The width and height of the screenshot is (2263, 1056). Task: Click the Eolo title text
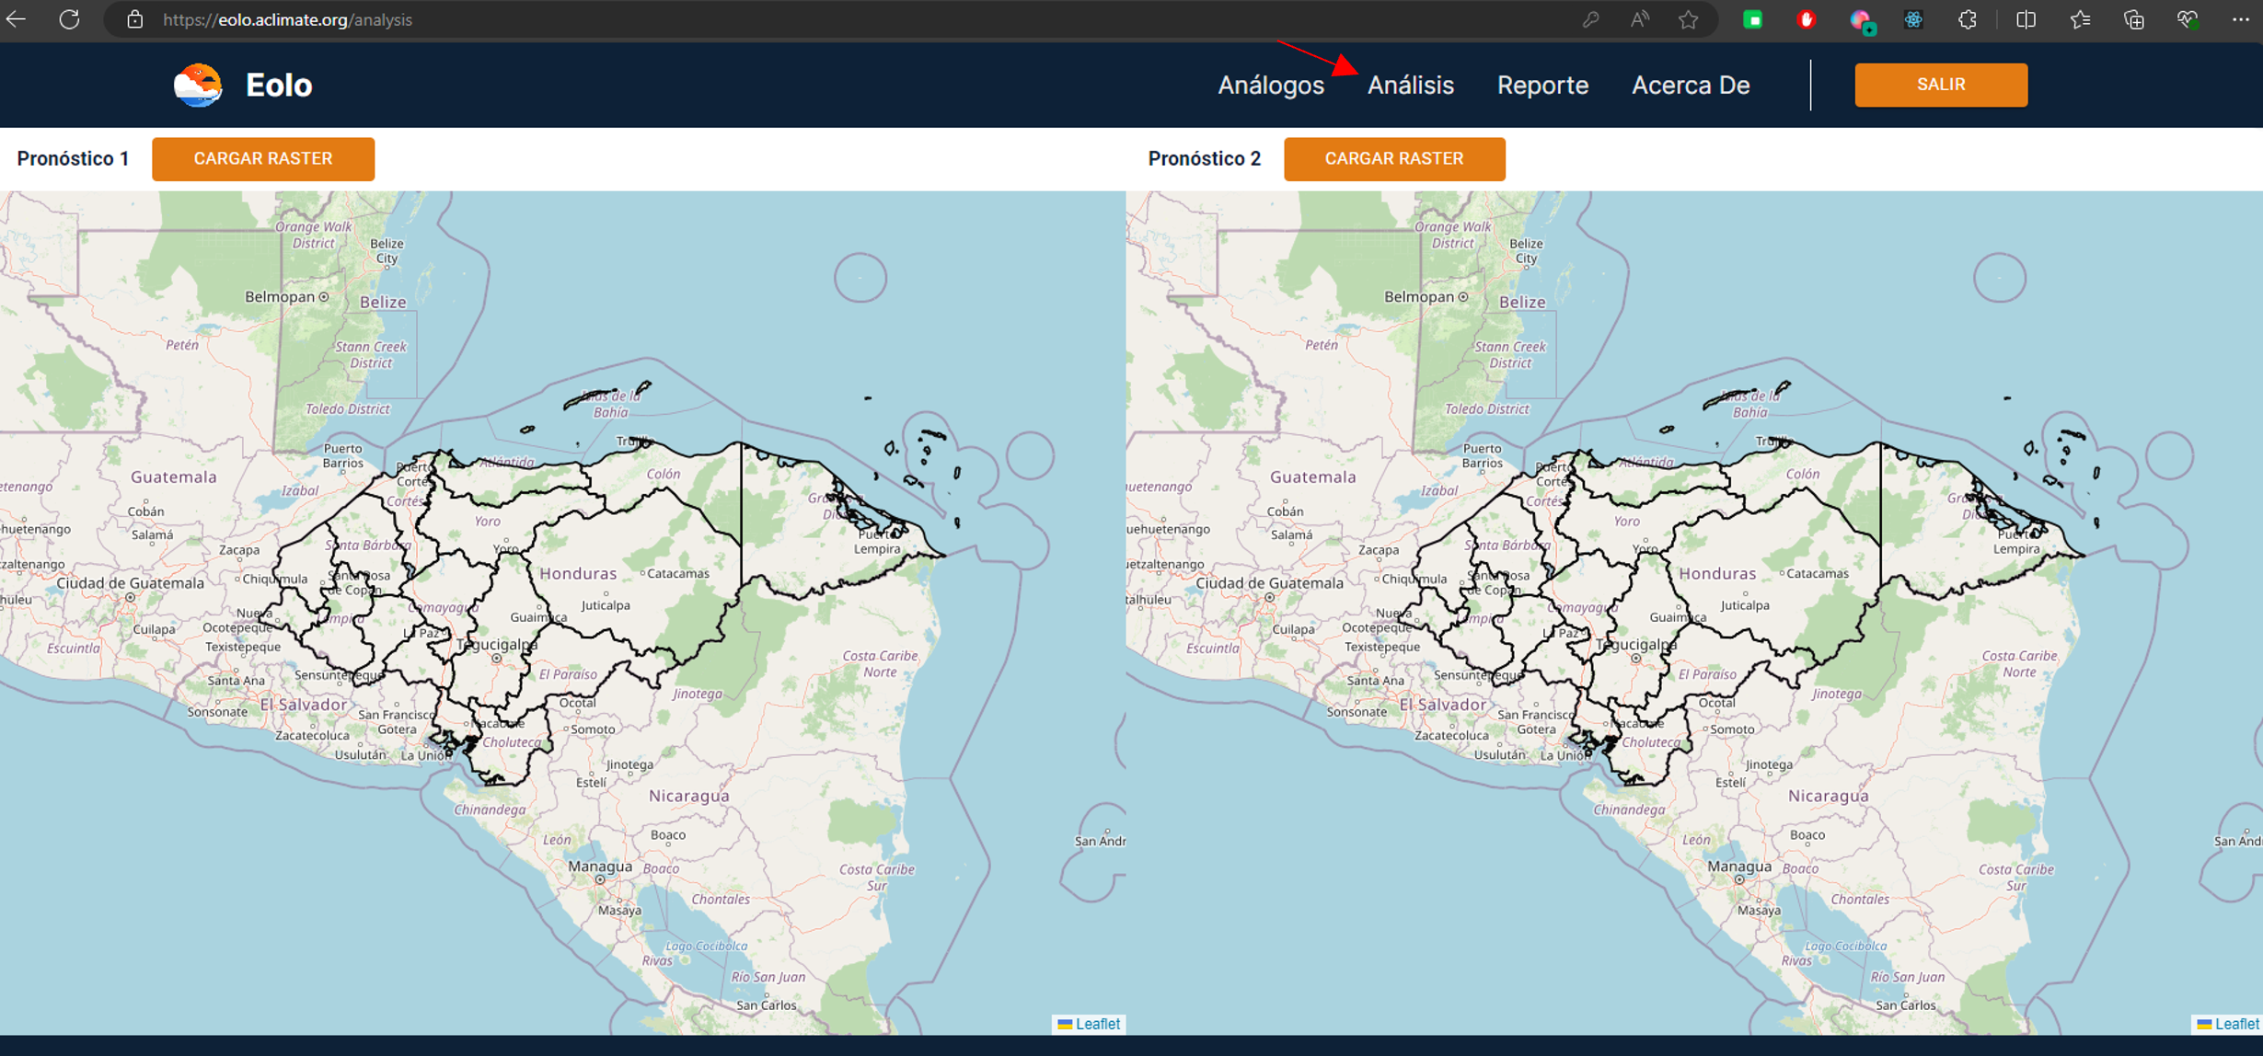pyautogui.click(x=279, y=86)
